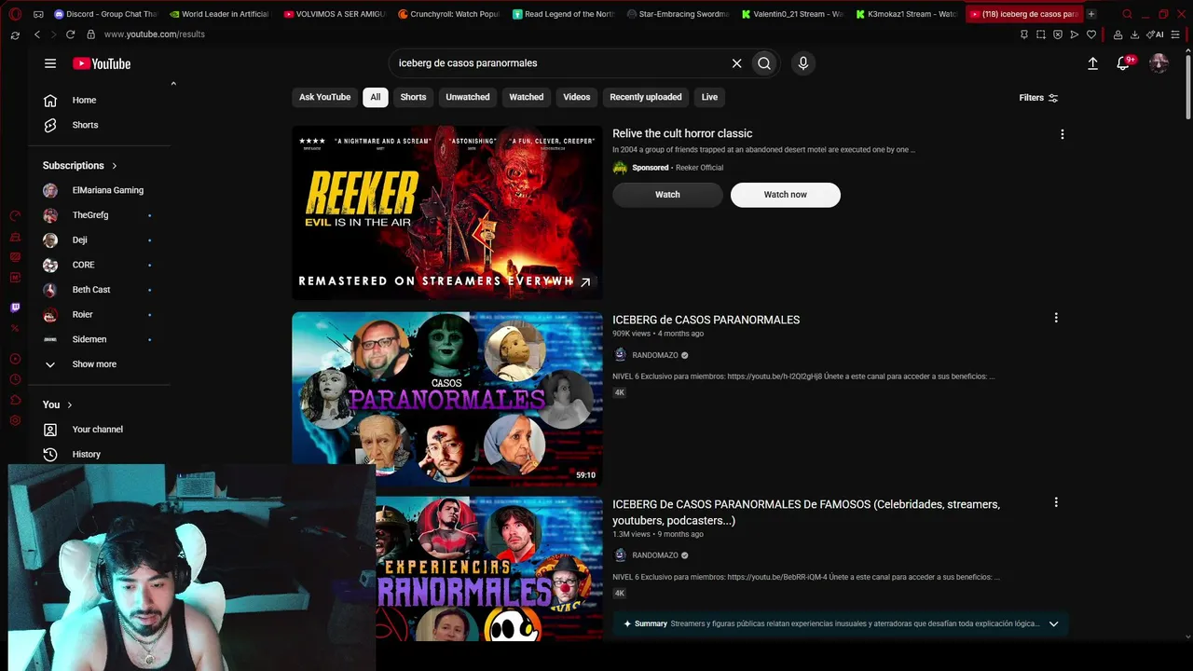
Task: Open RANDOMAZO channel under first video
Action: tap(655, 355)
